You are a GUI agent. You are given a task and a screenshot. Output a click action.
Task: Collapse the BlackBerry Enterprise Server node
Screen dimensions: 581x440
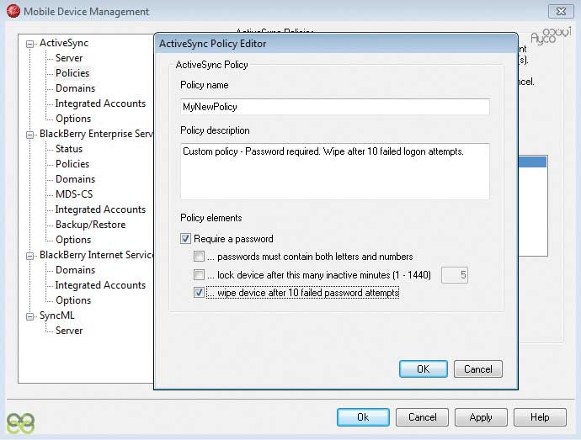(x=31, y=134)
